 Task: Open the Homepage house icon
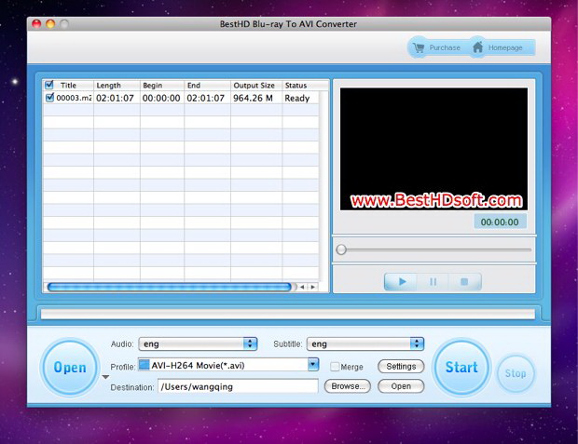click(x=477, y=47)
